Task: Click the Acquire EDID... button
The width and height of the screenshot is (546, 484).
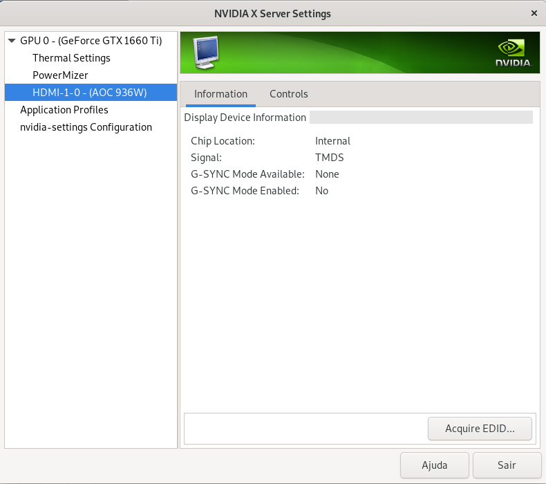Action: [480, 429]
